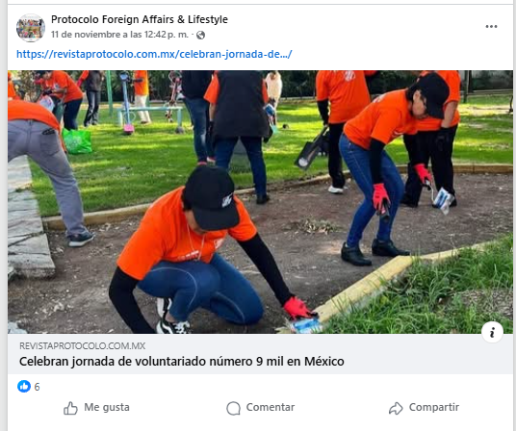Select the Comentar text label
The width and height of the screenshot is (516, 431).
tap(271, 407)
